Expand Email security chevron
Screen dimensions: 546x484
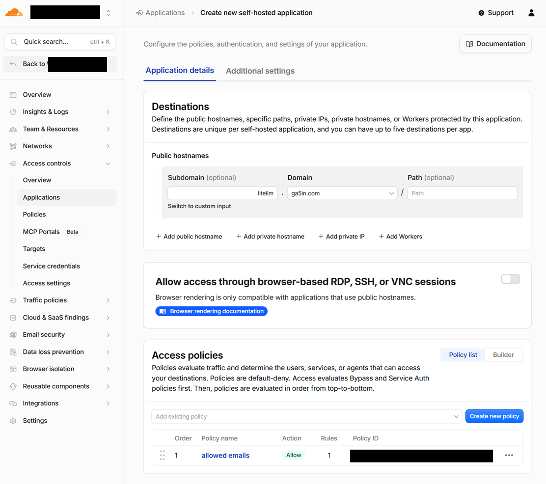[x=108, y=335]
